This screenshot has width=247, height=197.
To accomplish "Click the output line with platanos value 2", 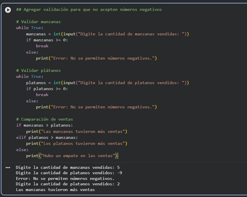I will (x=68, y=184).
